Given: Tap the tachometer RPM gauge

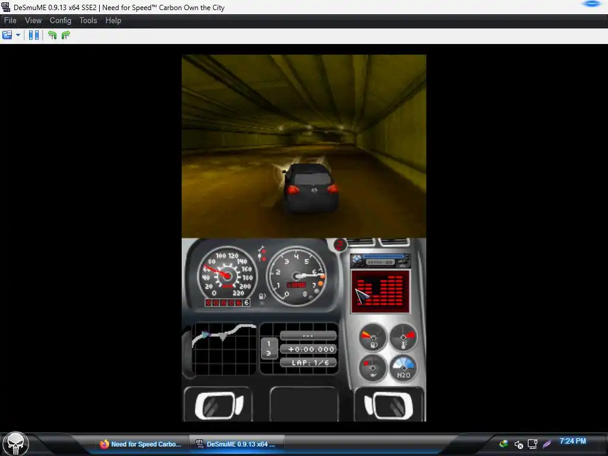Looking at the screenshot, I should [297, 275].
